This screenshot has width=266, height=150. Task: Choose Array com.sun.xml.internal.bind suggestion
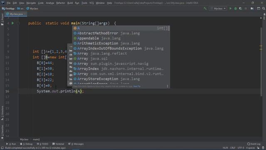coord(121,74)
